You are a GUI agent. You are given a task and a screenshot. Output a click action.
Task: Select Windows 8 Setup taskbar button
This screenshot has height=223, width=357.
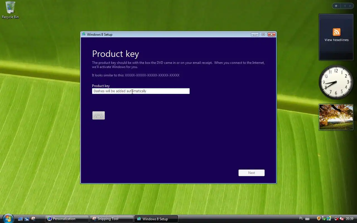[156, 219]
